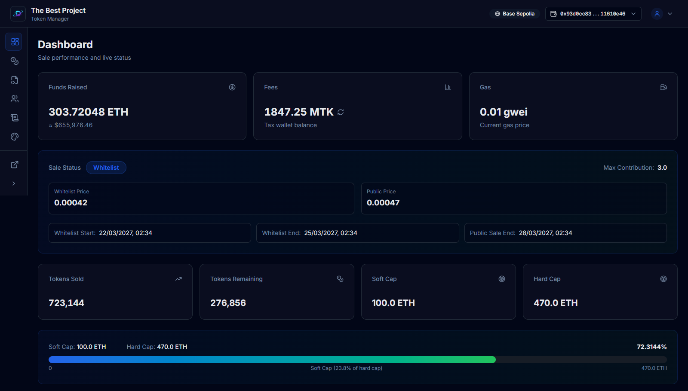Click the dollar icon on Funds Raised card
Viewport: 688px width, 391px height.
coord(232,87)
